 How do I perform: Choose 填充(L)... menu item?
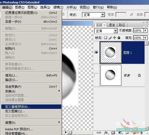click(31, 75)
